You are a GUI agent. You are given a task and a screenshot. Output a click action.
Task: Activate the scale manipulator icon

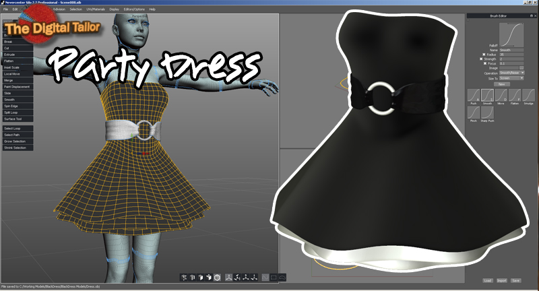point(245,278)
